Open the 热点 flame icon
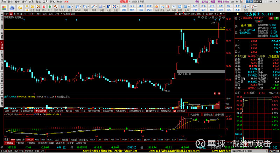Screen dimensions: 280x153 156,8
